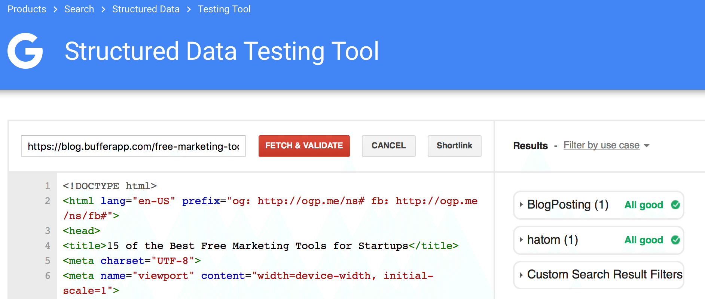Expand Custom Search Result Filters row
This screenshot has width=705, height=299.
pos(598,275)
